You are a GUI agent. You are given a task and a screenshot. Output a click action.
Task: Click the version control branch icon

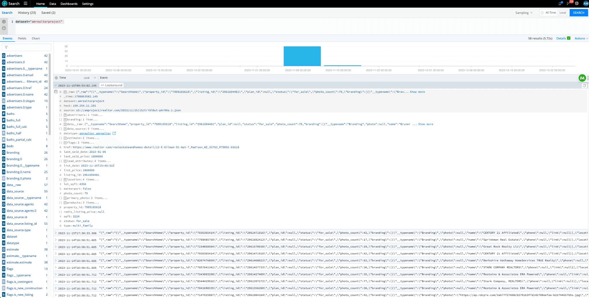click(568, 4)
